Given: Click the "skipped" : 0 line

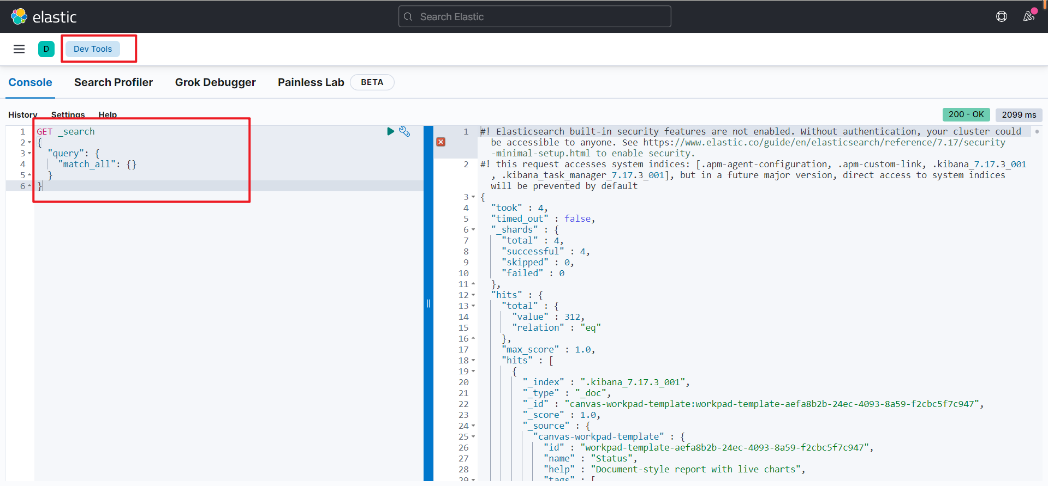Looking at the screenshot, I should tap(538, 262).
